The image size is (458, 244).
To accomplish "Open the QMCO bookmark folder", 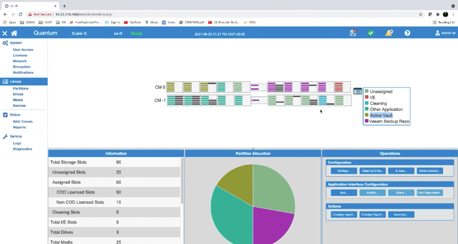I will [x=27, y=22].
